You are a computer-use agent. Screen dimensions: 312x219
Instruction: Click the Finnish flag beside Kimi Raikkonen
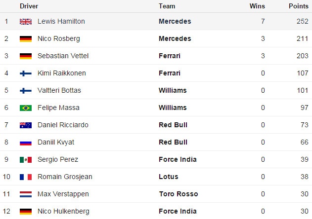point(26,73)
